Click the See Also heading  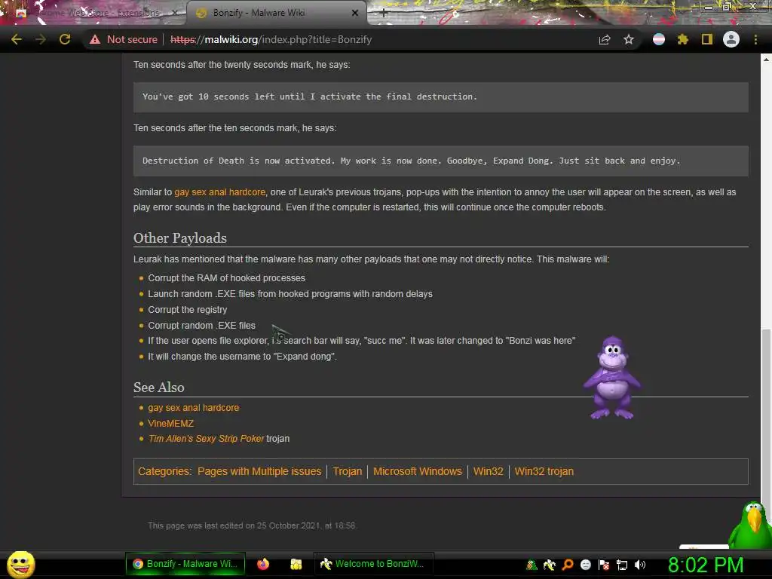click(159, 388)
